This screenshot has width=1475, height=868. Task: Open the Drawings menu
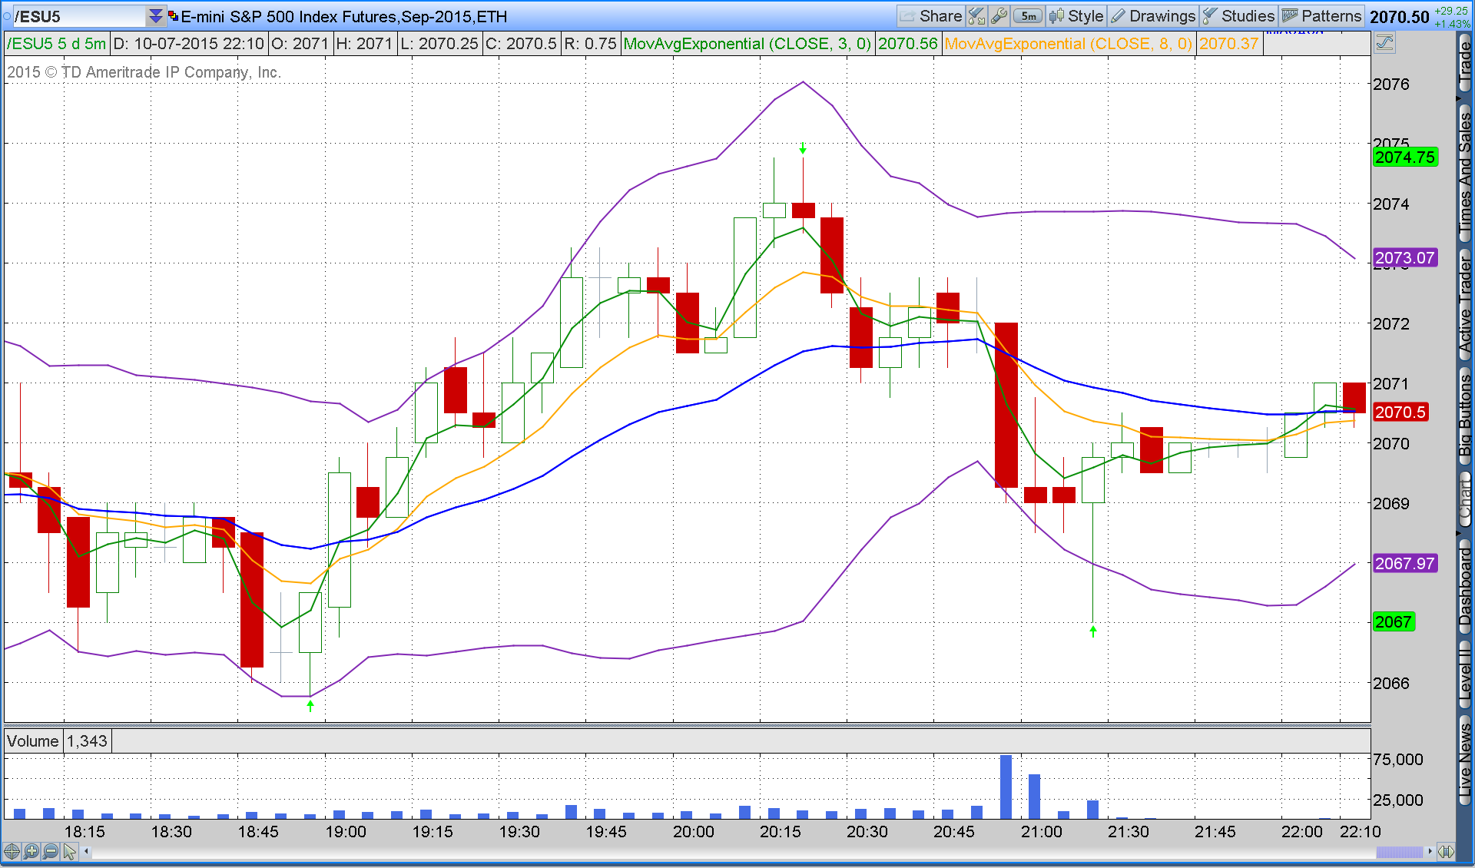1153,16
